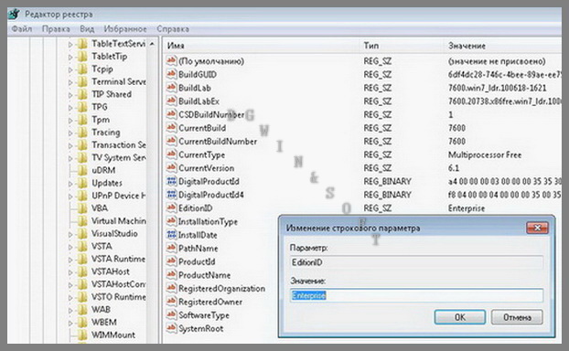Select the CurrentBuildNumber value name
This screenshot has height=351, width=569.
click(218, 142)
